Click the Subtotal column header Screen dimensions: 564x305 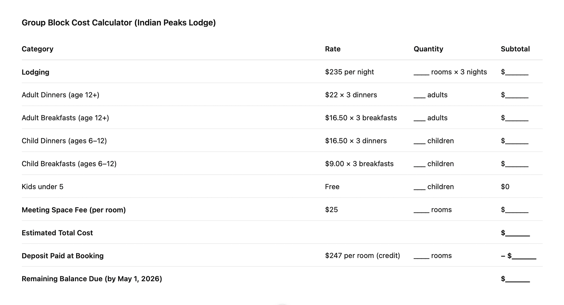point(515,49)
